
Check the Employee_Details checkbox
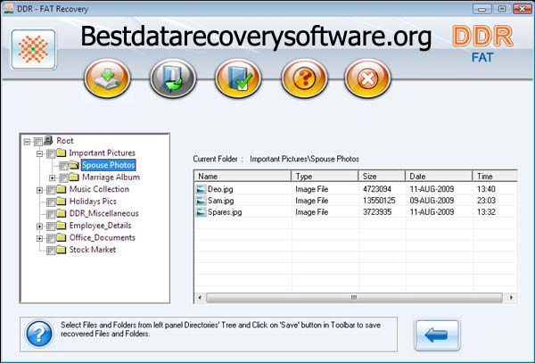point(51,227)
